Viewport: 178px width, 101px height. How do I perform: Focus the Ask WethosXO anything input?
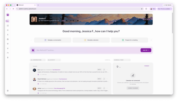pyautogui.click(x=88, y=50)
